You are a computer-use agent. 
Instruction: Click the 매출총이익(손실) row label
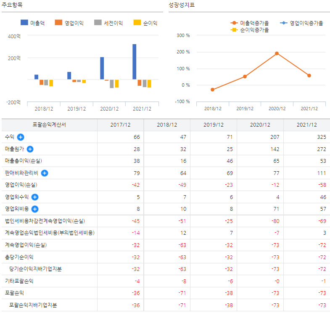pos(24,161)
